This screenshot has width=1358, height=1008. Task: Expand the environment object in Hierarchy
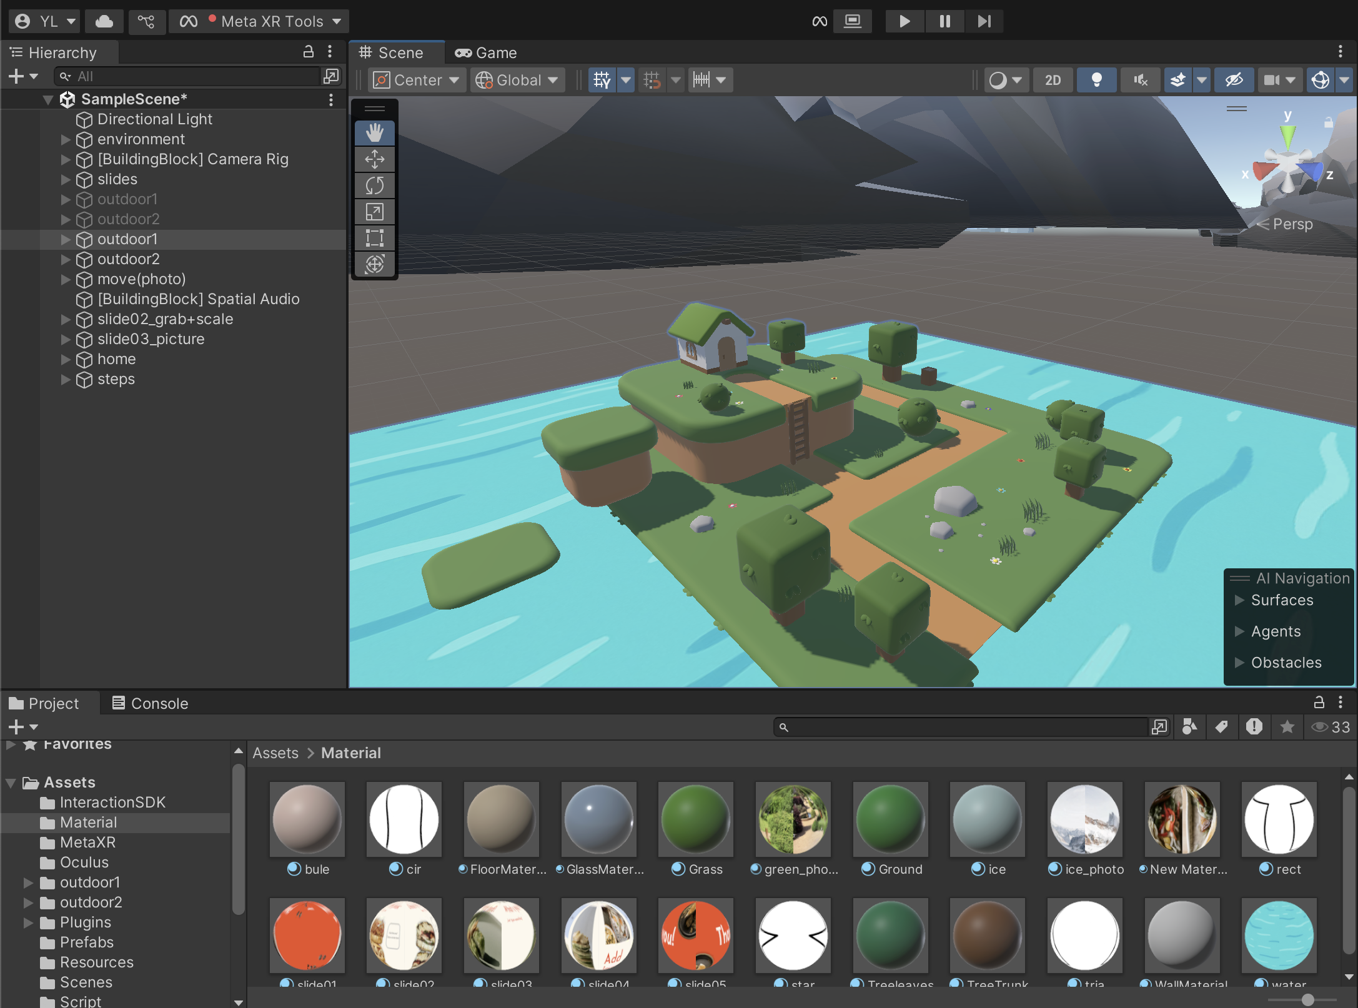[x=66, y=139]
